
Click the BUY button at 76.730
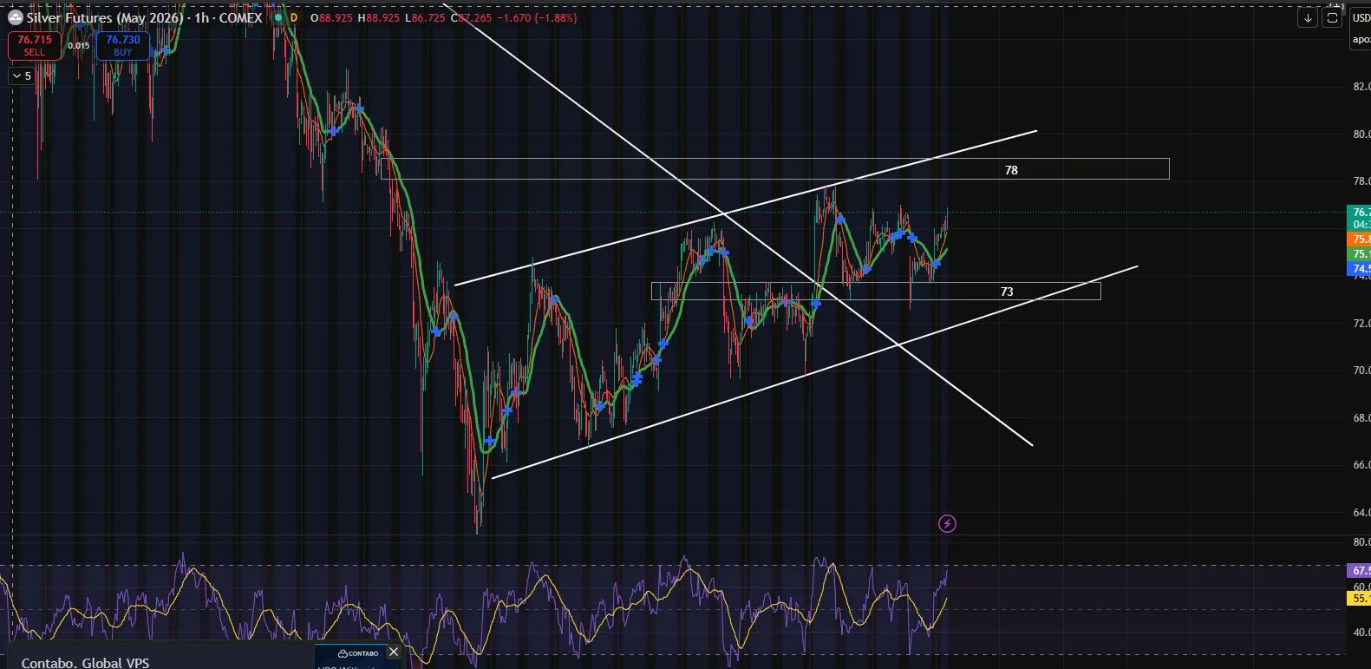coord(123,45)
